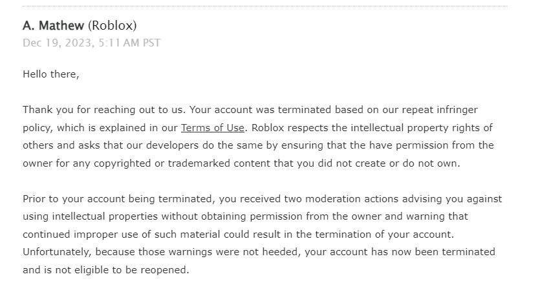
Task: Click the (Roblox) label beside sender name
Action: (x=113, y=26)
